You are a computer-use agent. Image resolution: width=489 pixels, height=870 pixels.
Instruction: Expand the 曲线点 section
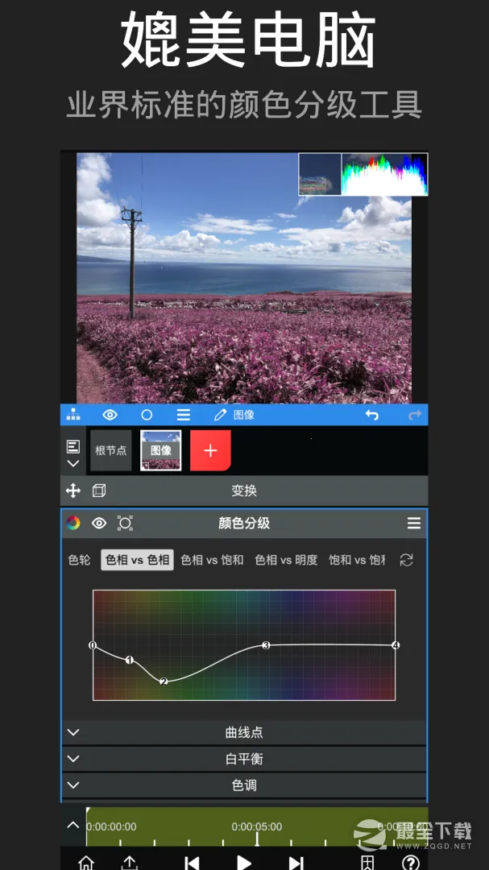click(x=244, y=732)
